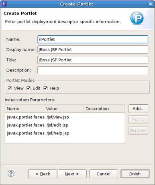Close the Create Portlet dialog
Viewport: 155px width, 185px height.
click(151, 4)
